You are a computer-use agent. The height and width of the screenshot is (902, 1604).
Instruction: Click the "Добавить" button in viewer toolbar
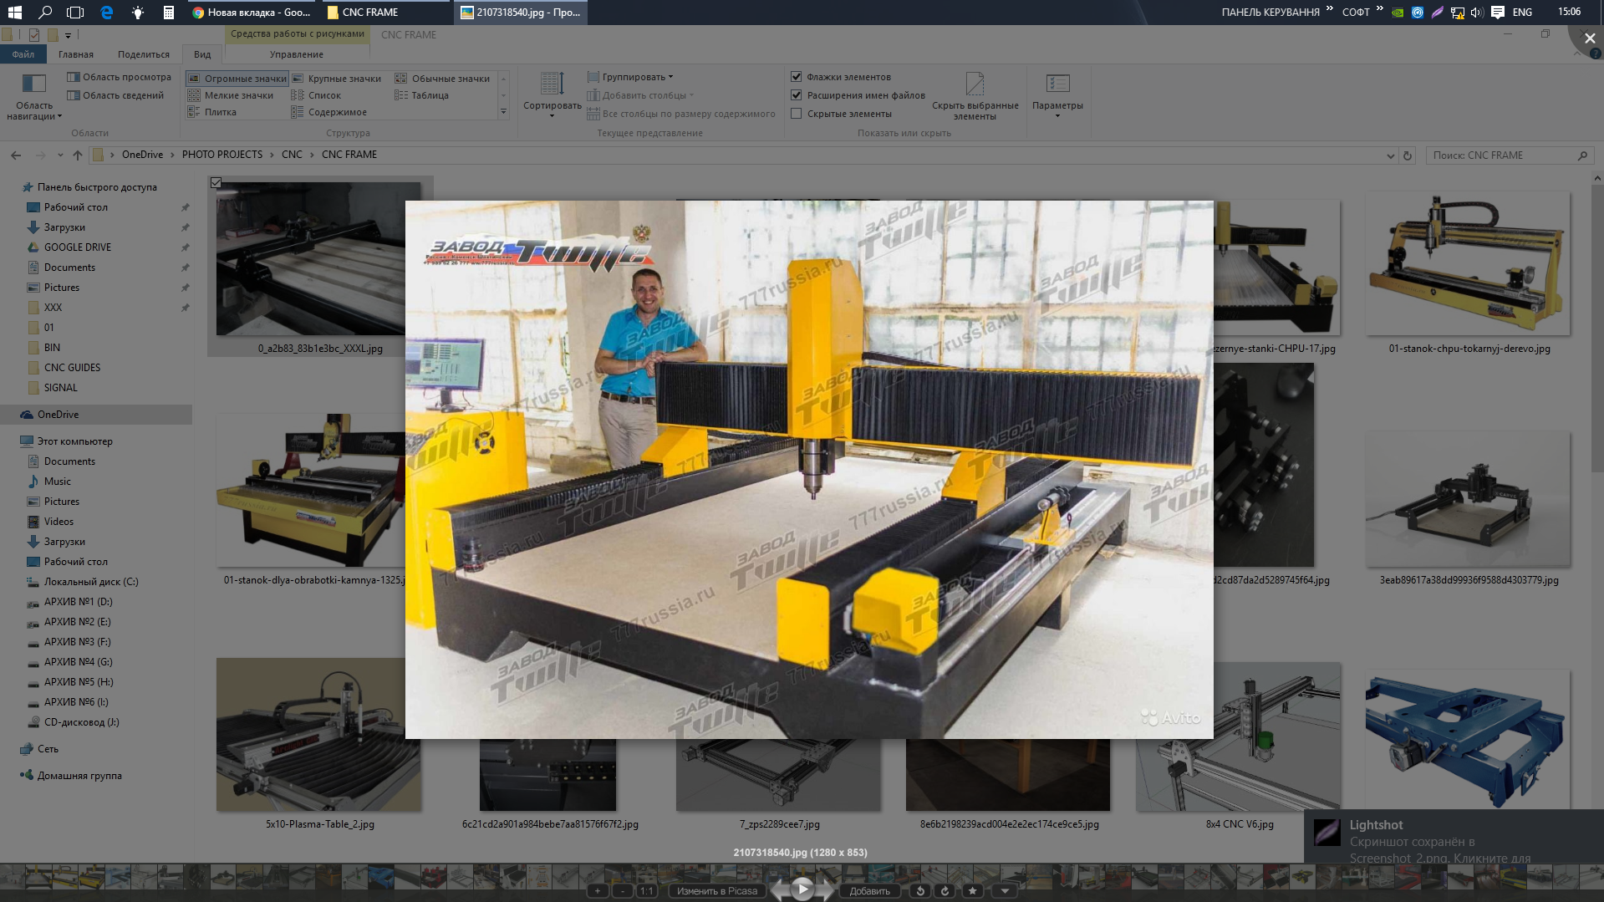tap(869, 891)
